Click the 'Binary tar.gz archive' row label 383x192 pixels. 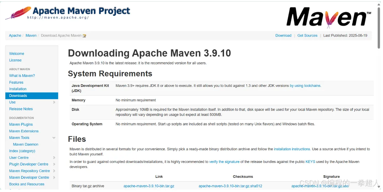pyautogui.click(x=88, y=186)
